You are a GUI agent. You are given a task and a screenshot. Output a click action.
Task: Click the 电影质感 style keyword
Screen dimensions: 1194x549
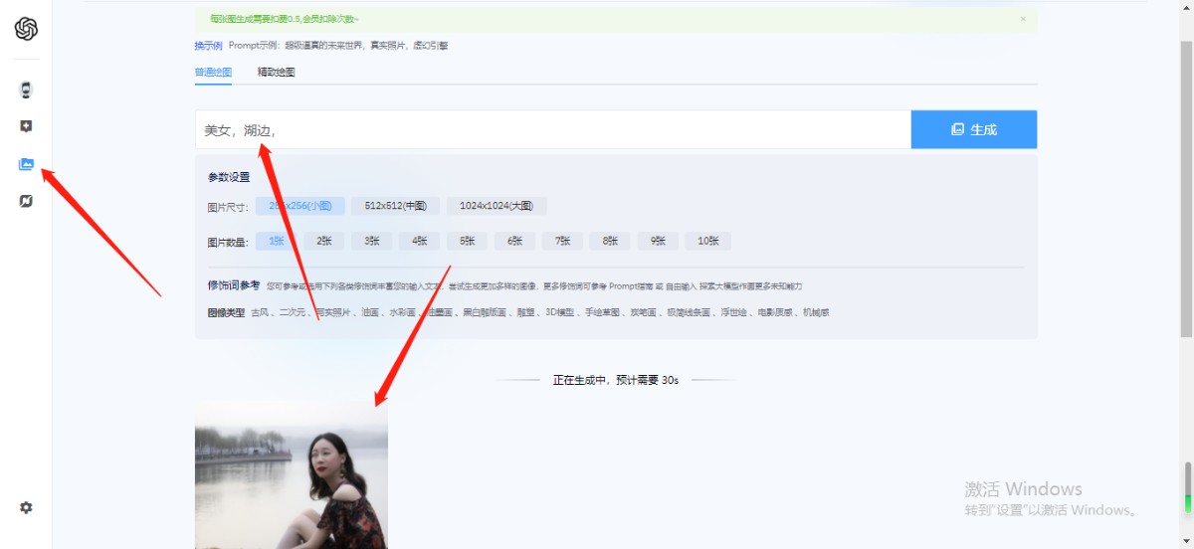pos(775,312)
